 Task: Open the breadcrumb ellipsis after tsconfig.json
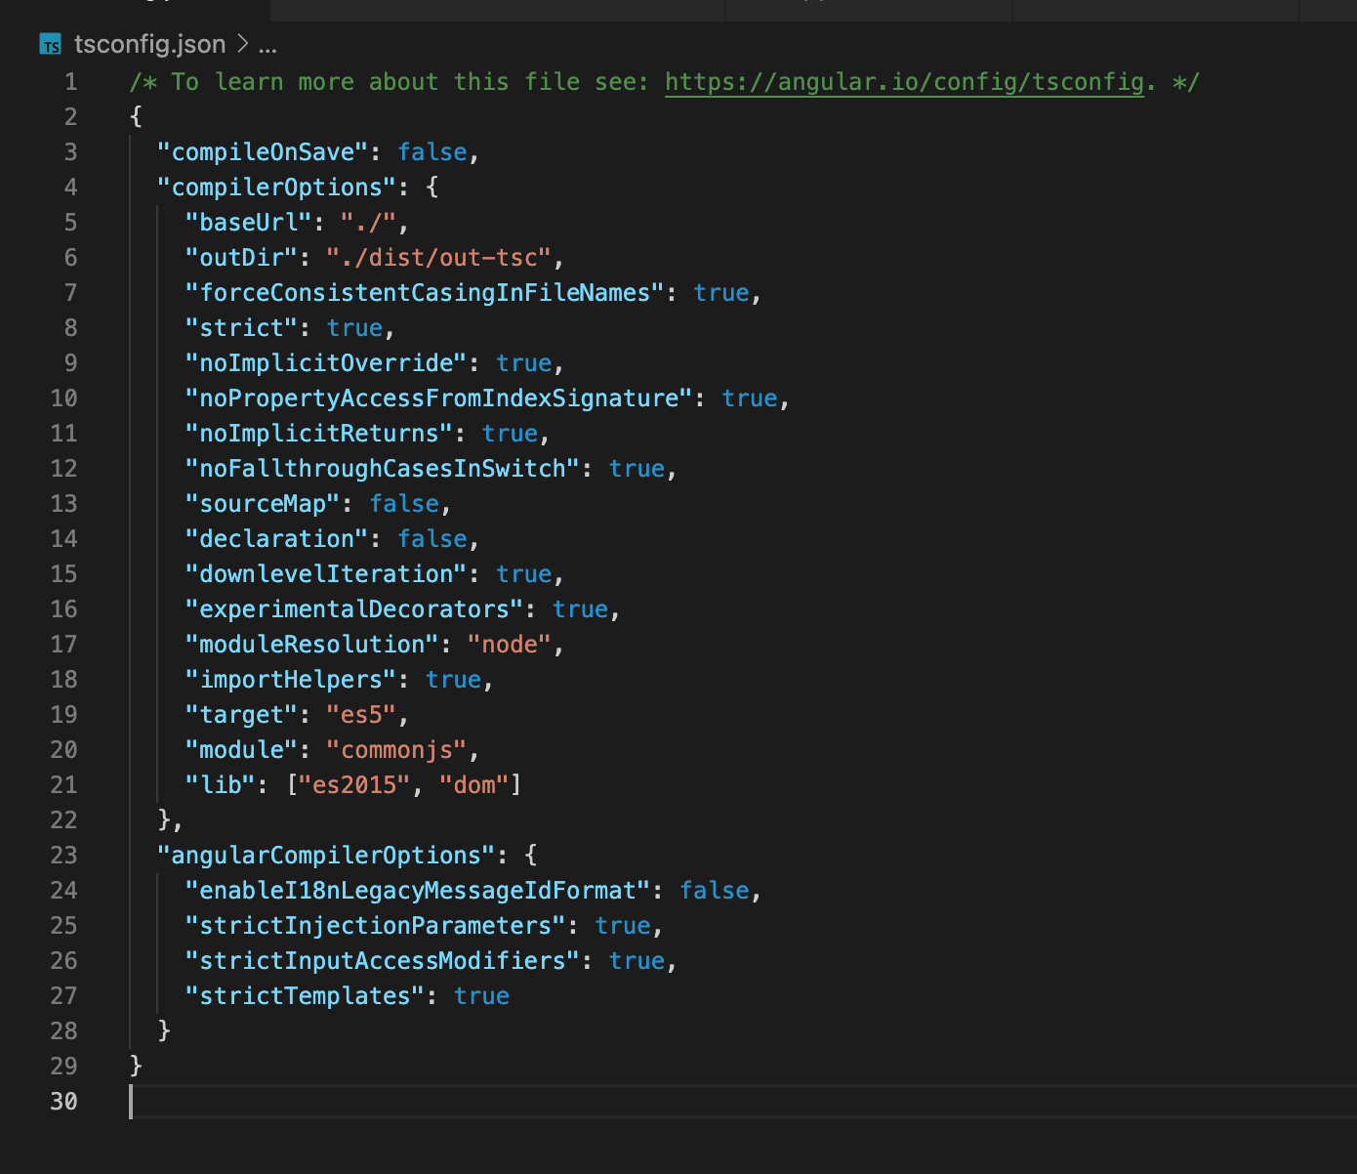coord(268,44)
